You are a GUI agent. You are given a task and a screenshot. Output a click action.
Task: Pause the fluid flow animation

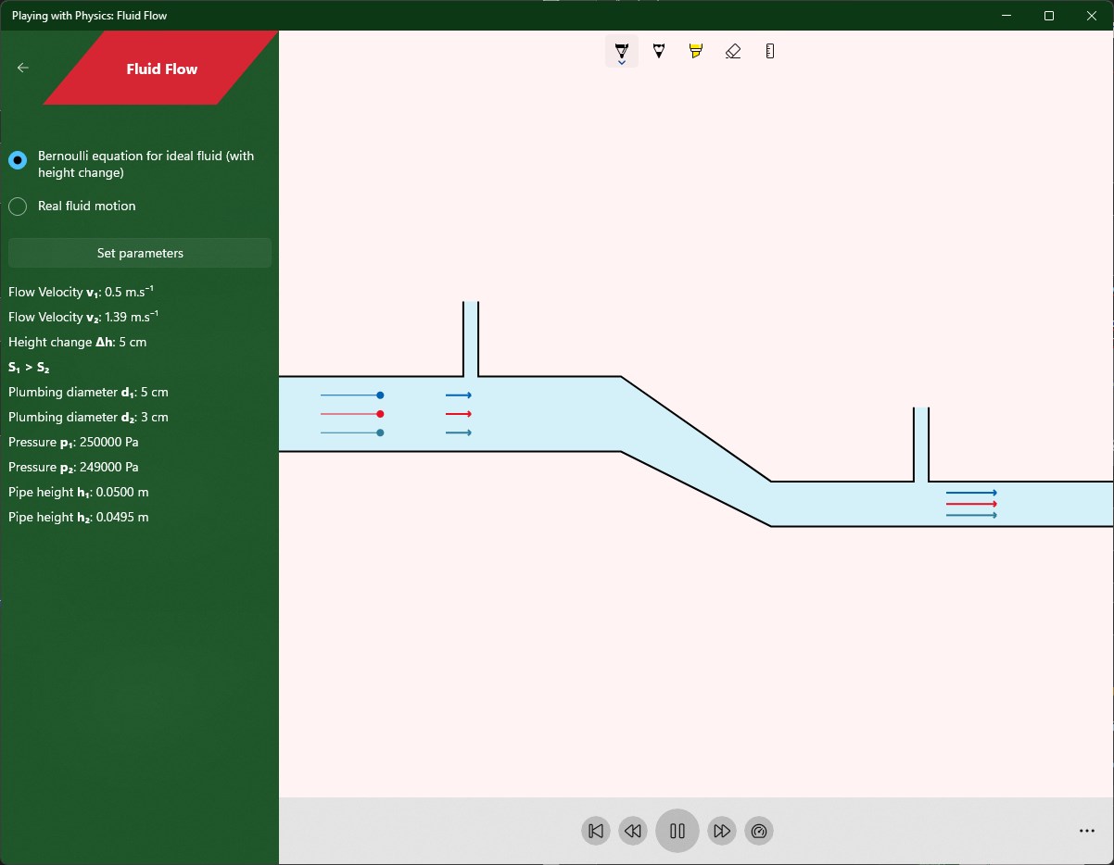(677, 831)
